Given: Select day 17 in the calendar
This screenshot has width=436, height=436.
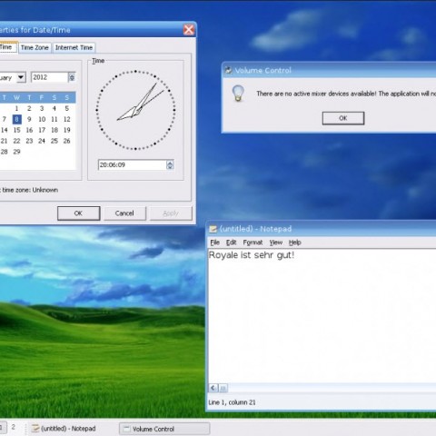Looking at the screenshot, I should 42,130.
